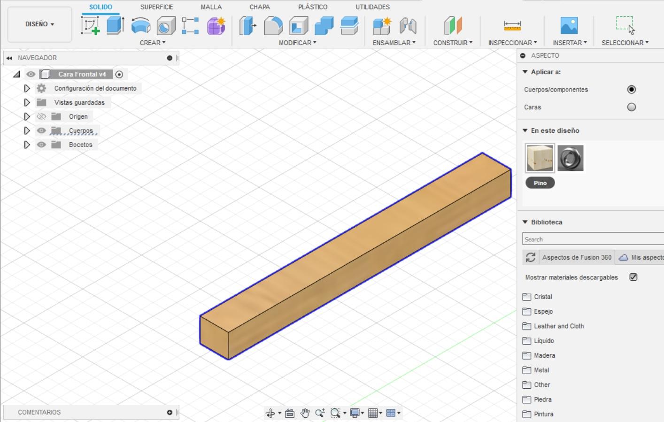
Task: Select the Measure tool
Action: pos(512,25)
